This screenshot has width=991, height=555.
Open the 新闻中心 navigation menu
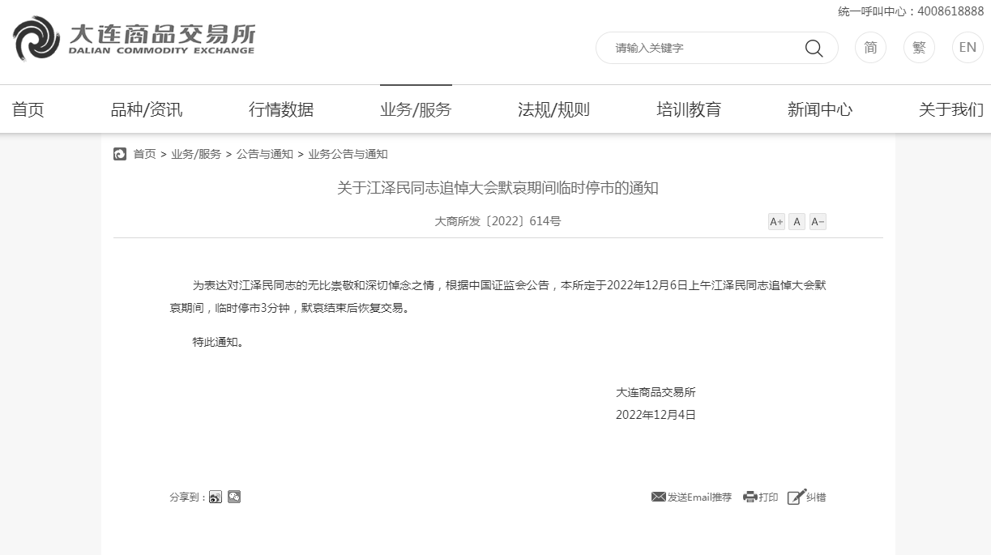[x=820, y=109]
